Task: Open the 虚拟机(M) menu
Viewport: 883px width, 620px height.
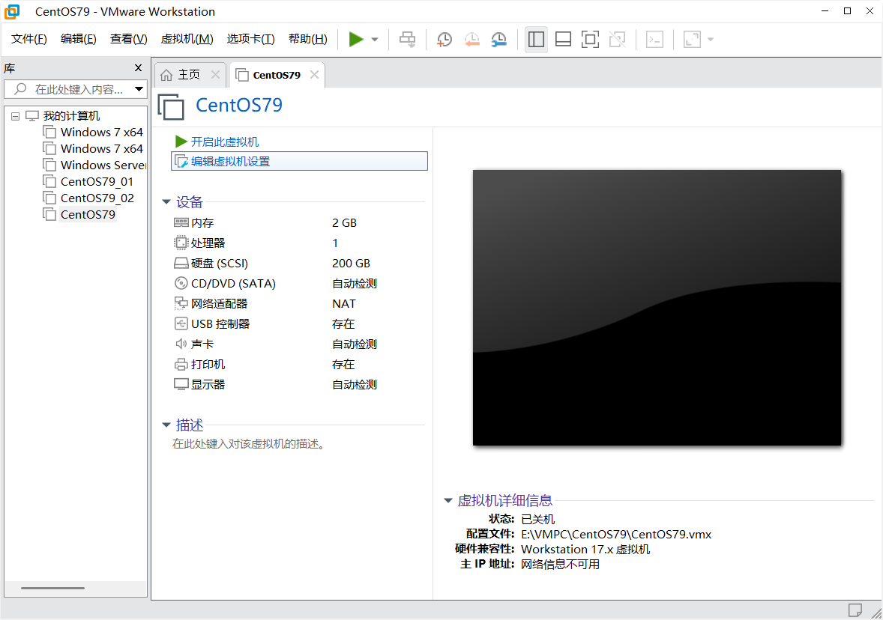Action: pos(187,39)
